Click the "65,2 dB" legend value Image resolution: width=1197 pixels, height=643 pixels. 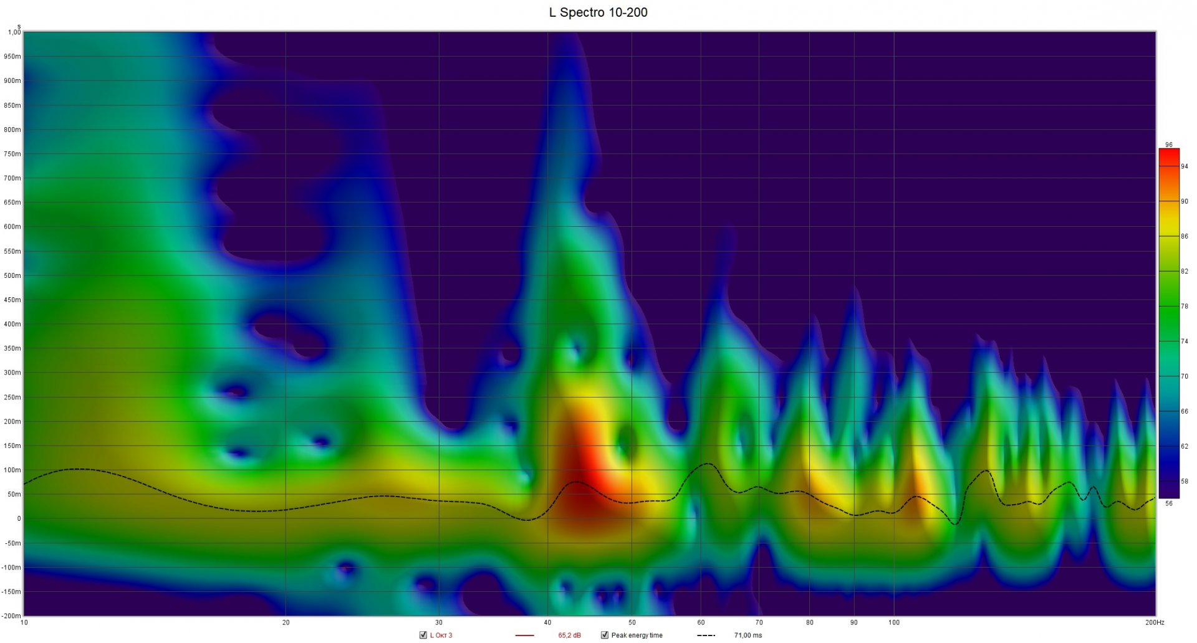pyautogui.click(x=569, y=636)
